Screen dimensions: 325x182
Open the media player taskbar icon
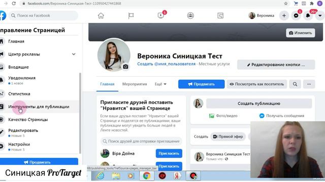[x=131, y=176]
